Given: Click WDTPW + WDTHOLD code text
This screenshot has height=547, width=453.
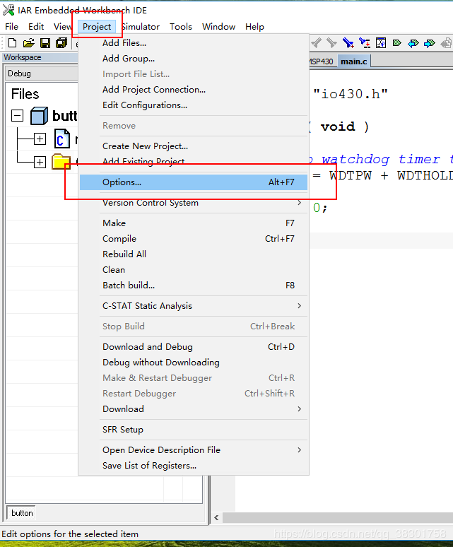Looking at the screenshot, I should pos(391,175).
